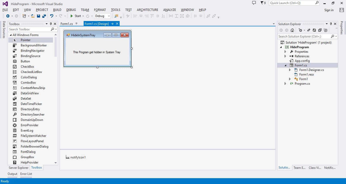The width and height of the screenshot is (346, 184).
Task: Click the Undo toolbar icon
Action: 52,16
